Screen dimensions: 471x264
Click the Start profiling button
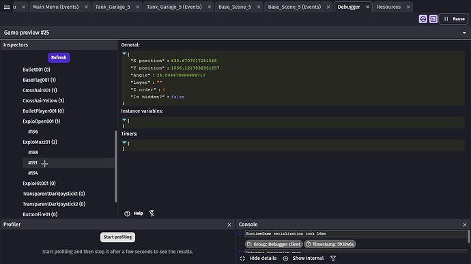[117, 237]
